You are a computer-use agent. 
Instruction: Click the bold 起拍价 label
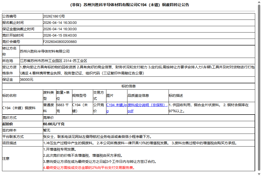click(x=8, y=124)
